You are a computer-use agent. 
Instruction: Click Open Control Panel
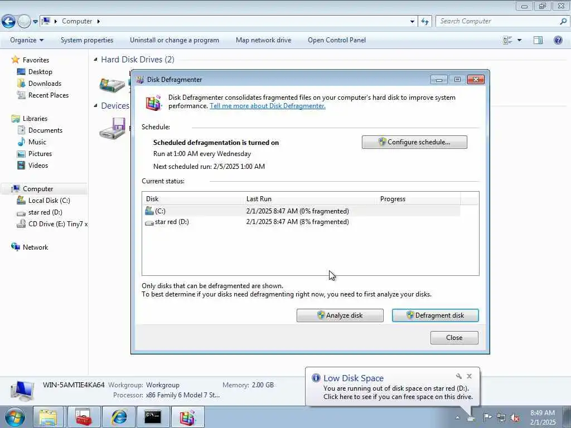[336, 40]
